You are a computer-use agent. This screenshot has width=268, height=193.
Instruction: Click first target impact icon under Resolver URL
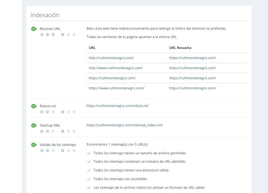42,35
